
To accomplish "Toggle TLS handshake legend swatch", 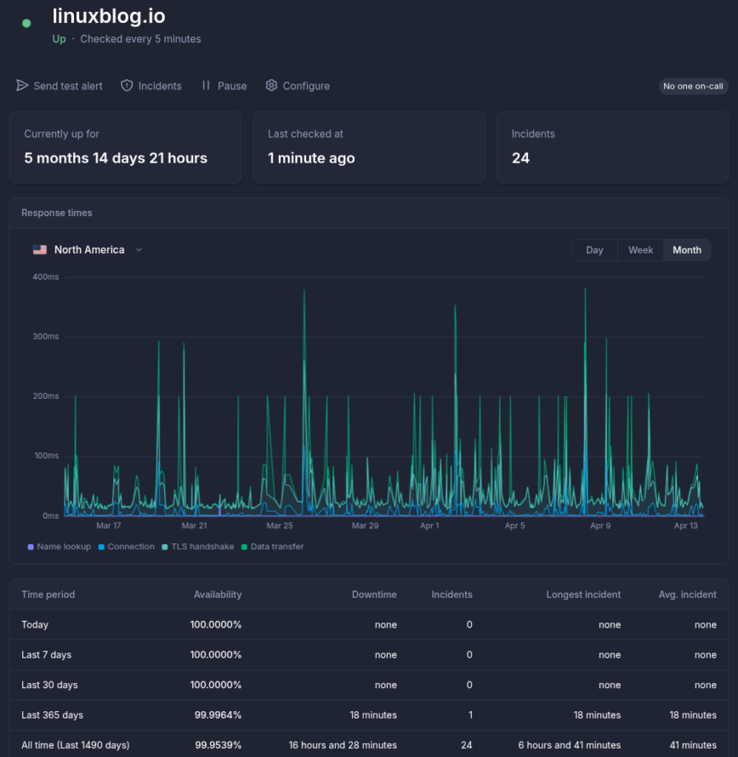I will point(165,547).
